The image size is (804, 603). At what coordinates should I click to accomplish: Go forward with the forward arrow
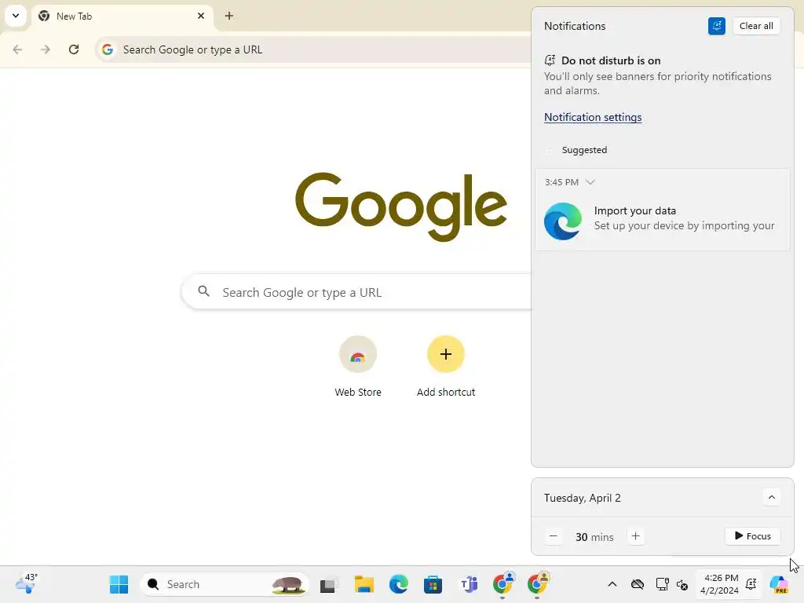(46, 49)
